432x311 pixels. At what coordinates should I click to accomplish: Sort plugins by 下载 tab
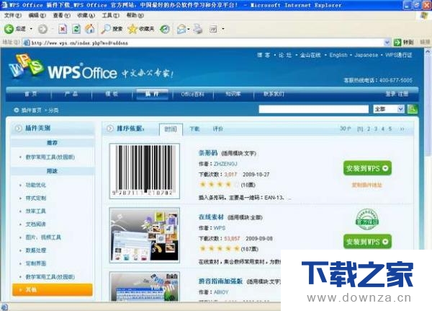coord(195,129)
